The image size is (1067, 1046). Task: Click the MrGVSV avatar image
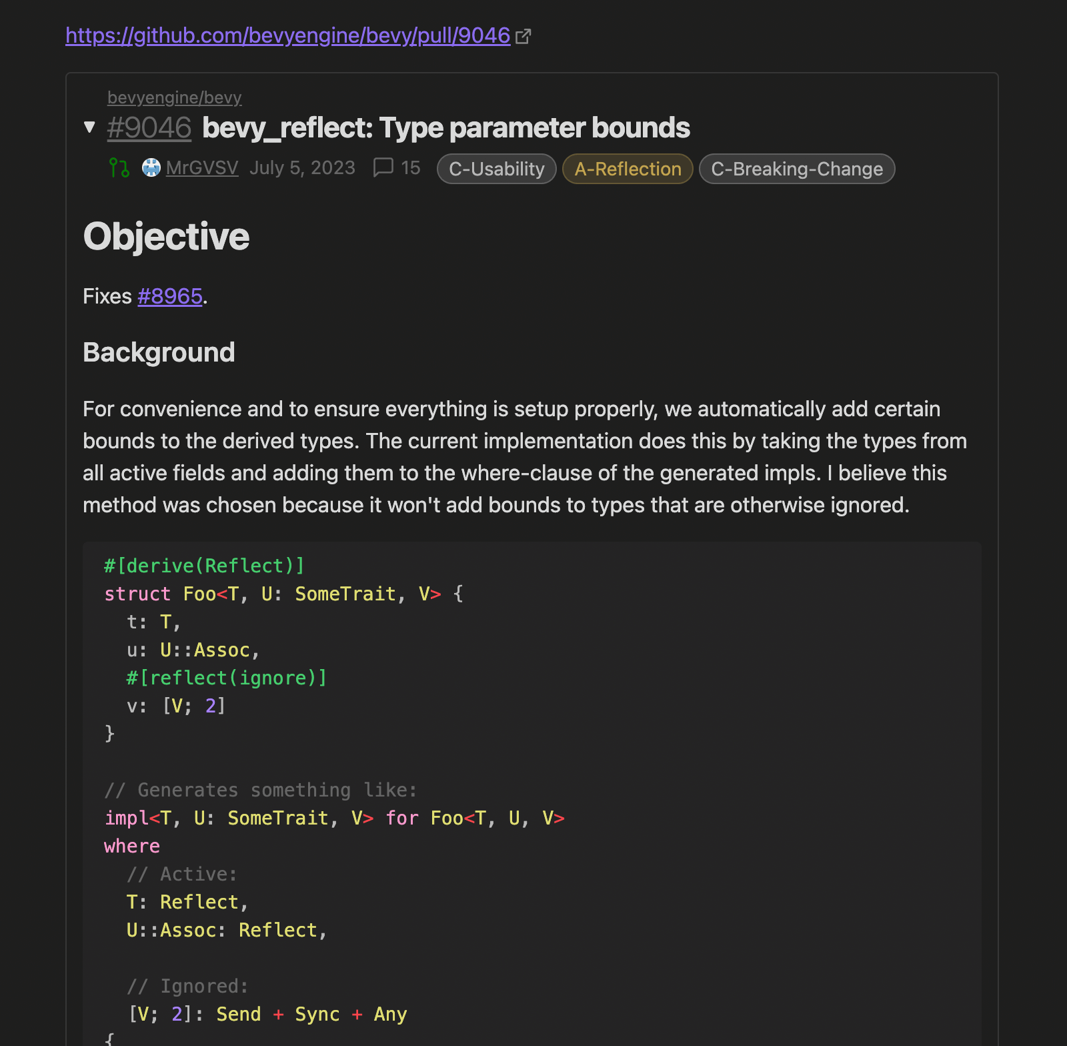151,167
